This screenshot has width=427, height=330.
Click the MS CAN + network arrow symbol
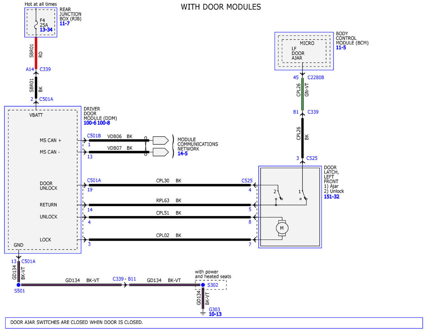[x=160, y=140]
